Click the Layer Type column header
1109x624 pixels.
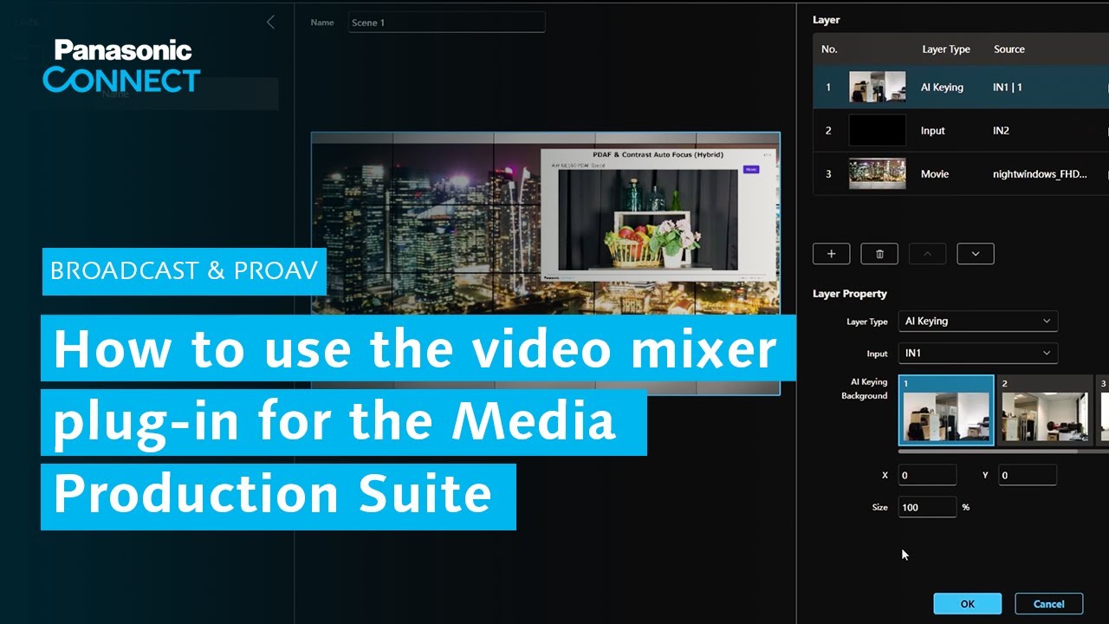pos(946,49)
